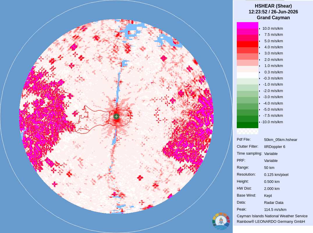Click the Pdf File: label
The height and width of the screenshot is (233, 313).
pos(243,140)
